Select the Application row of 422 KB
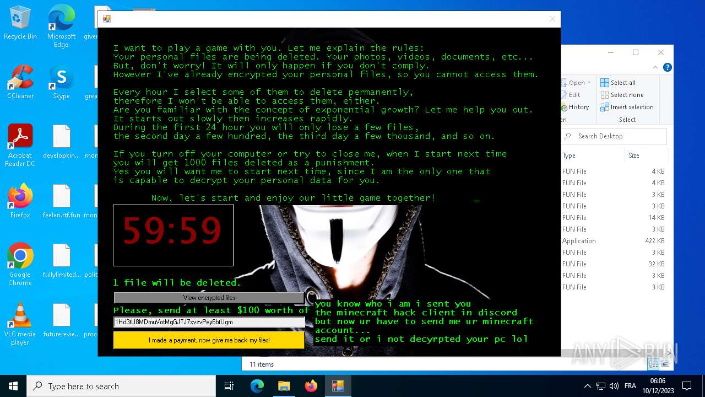The height and width of the screenshot is (397, 705). 614,241
